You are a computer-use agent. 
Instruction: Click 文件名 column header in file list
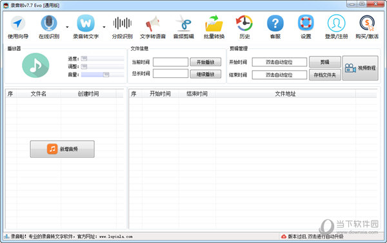pyautogui.click(x=39, y=94)
